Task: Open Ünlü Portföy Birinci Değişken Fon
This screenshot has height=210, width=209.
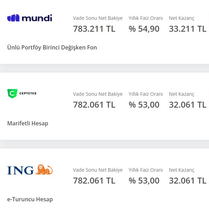Action: tap(52, 48)
